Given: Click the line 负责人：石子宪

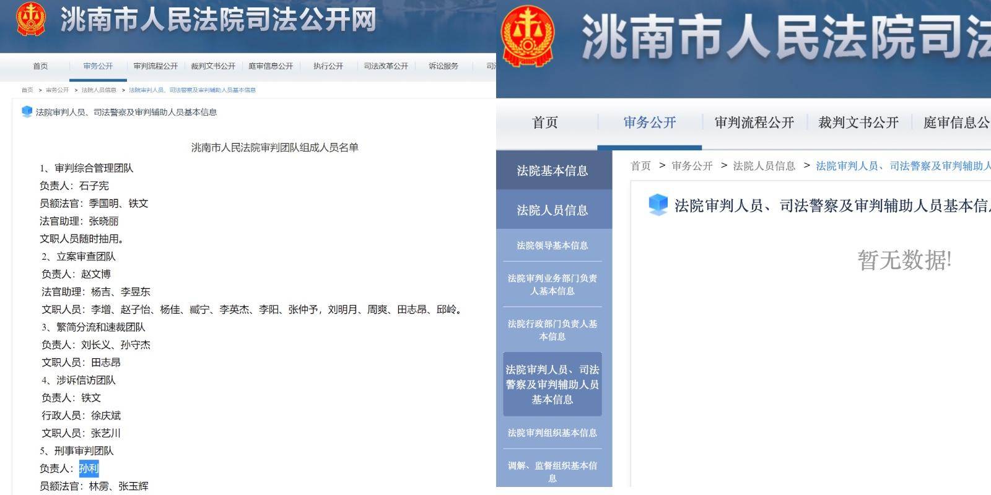Looking at the screenshot, I should (x=74, y=186).
